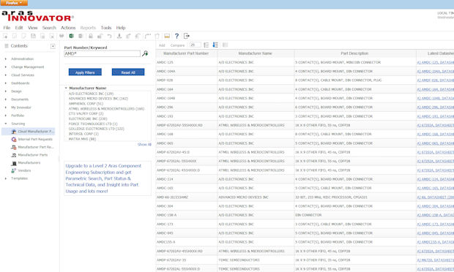454x272 pixels.
Task: Click the Excel export toolbar icon
Action: click(x=71, y=36)
